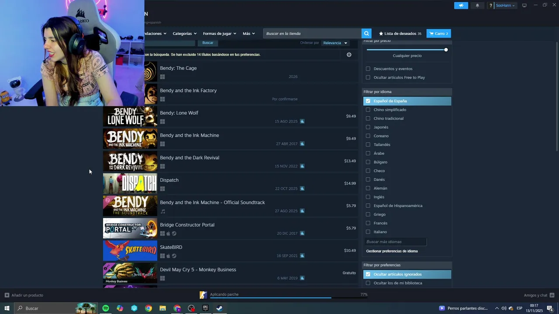Uncheck the Español de España language filter
Viewport: 559px width, 314px height.
368,101
